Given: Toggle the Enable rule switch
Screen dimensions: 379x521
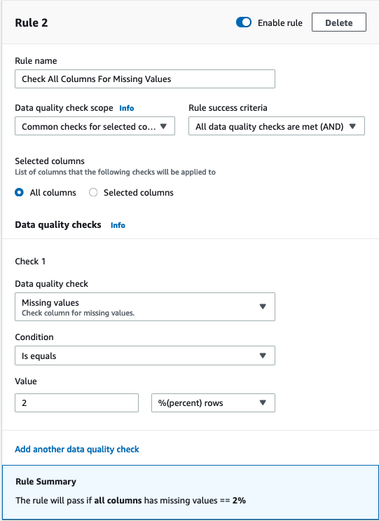Looking at the screenshot, I should pyautogui.click(x=244, y=22).
